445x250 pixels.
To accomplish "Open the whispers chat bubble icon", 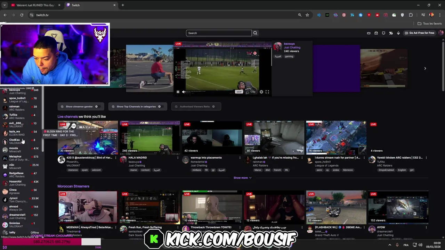I will 383,33.
